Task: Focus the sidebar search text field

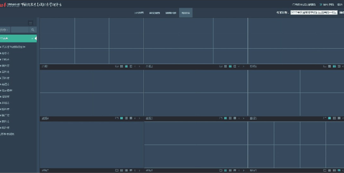Action: (20, 30)
